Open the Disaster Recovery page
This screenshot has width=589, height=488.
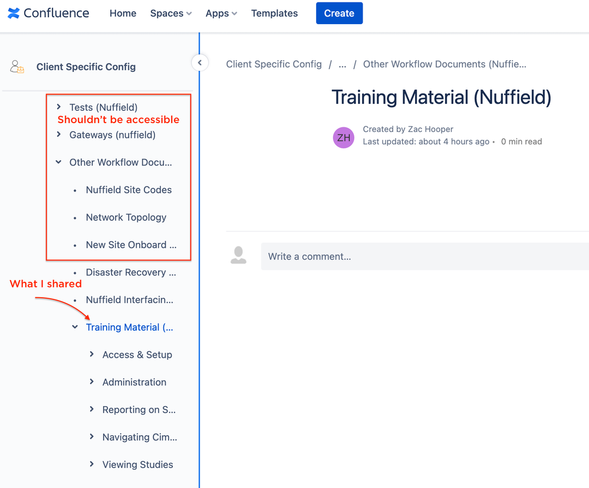tap(131, 272)
